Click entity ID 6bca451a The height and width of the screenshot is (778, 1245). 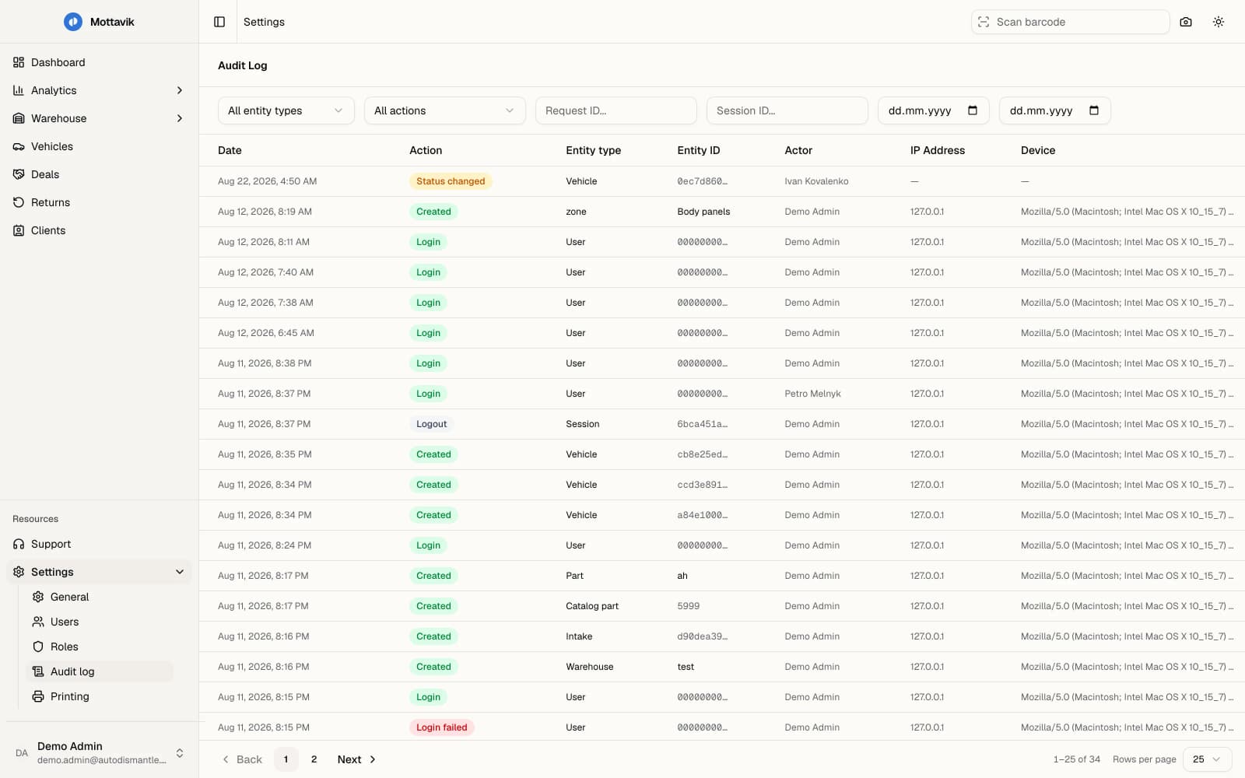coord(703,424)
